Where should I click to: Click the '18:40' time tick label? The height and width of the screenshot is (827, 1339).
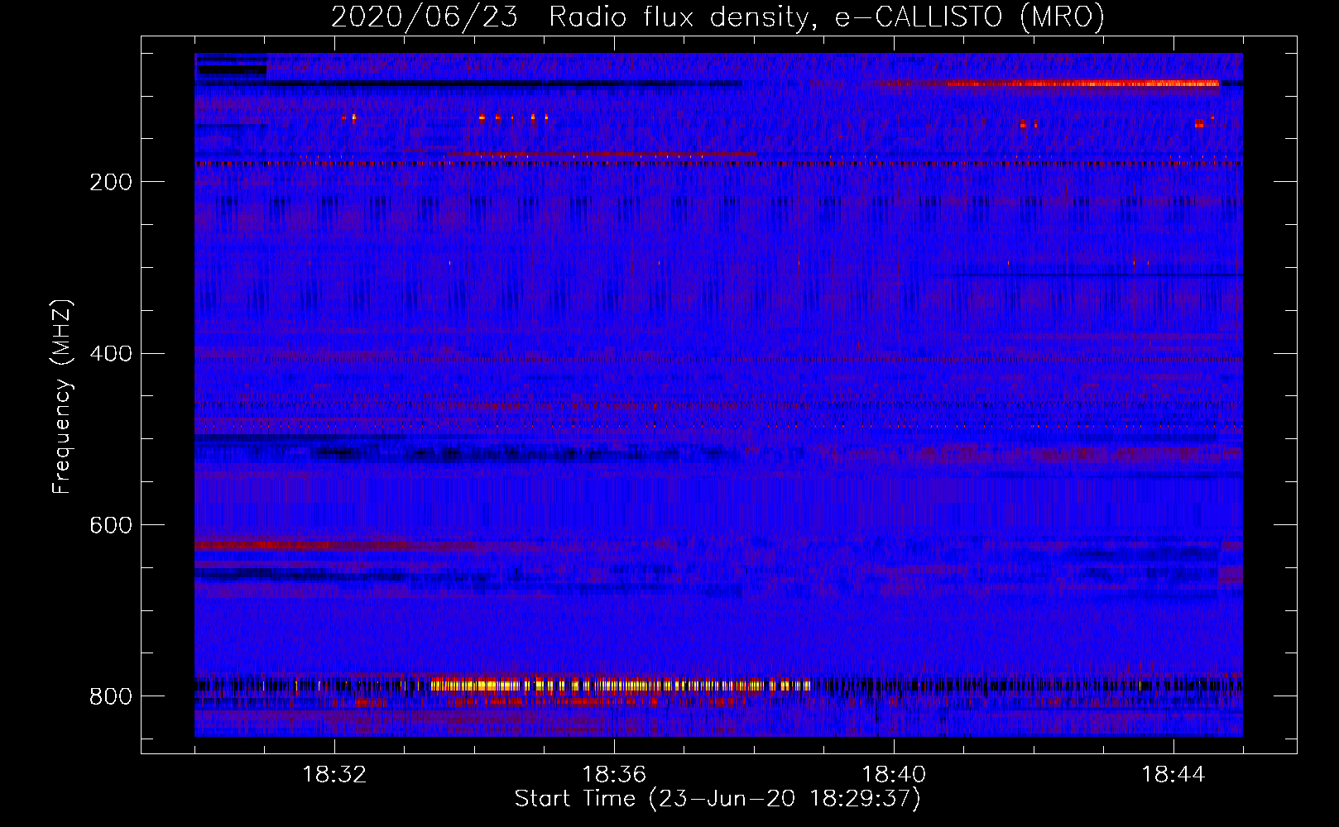(894, 775)
